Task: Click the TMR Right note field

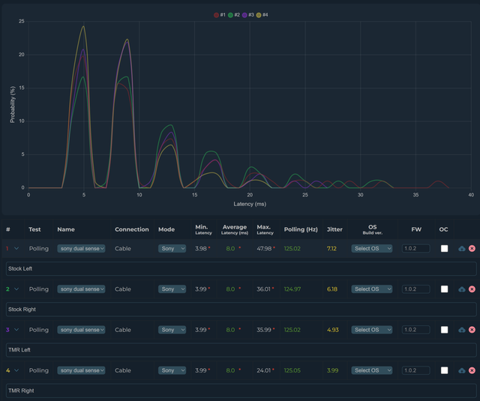Action: [241, 391]
